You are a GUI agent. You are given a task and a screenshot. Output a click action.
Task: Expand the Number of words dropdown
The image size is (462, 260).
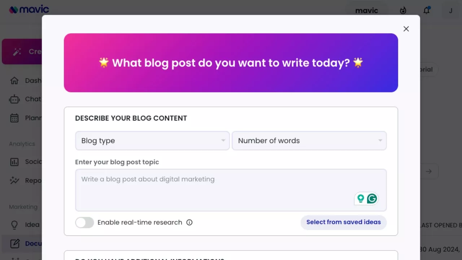[x=309, y=140]
